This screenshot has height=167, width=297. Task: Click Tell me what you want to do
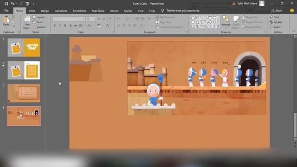click(x=183, y=11)
